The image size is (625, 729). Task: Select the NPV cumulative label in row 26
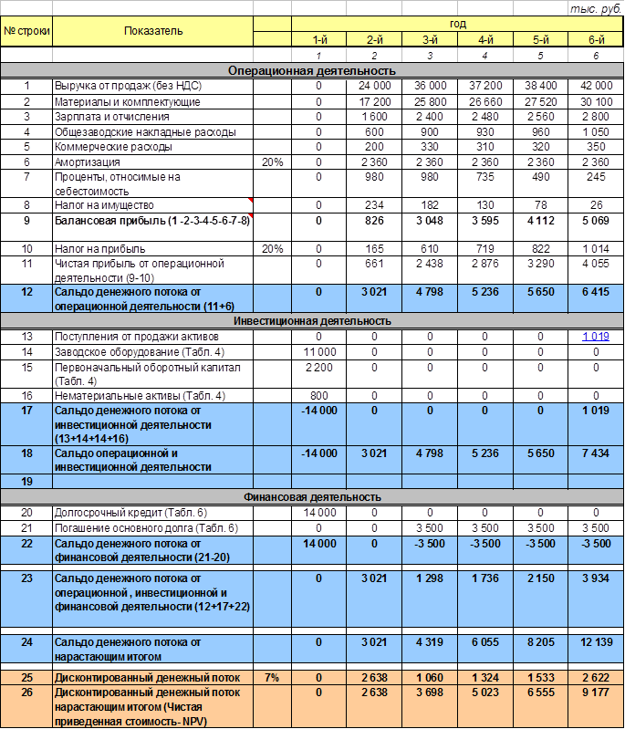pyautogui.click(x=152, y=707)
